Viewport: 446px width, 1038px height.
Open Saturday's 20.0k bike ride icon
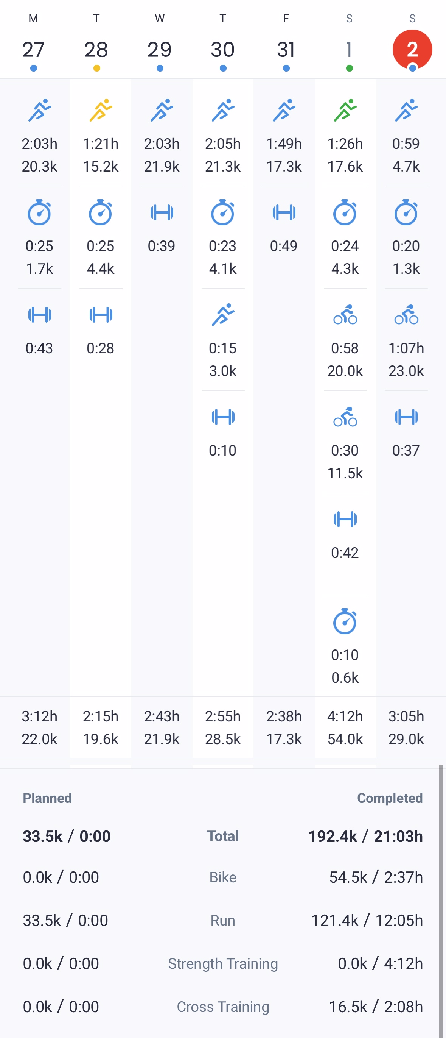pyautogui.click(x=345, y=315)
